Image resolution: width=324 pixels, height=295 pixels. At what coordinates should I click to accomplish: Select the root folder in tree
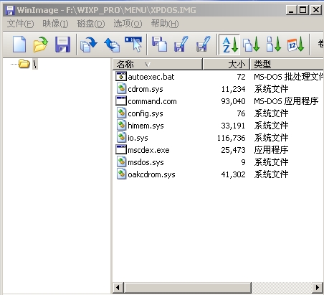34,64
